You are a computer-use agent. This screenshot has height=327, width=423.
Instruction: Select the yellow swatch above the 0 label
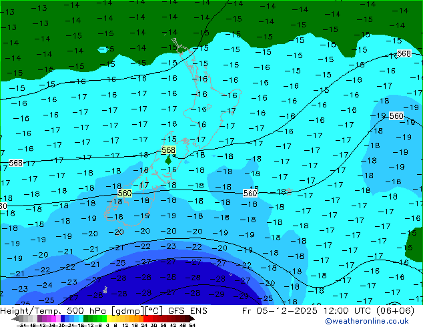pos(109,318)
